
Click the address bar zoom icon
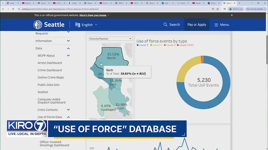213,9
